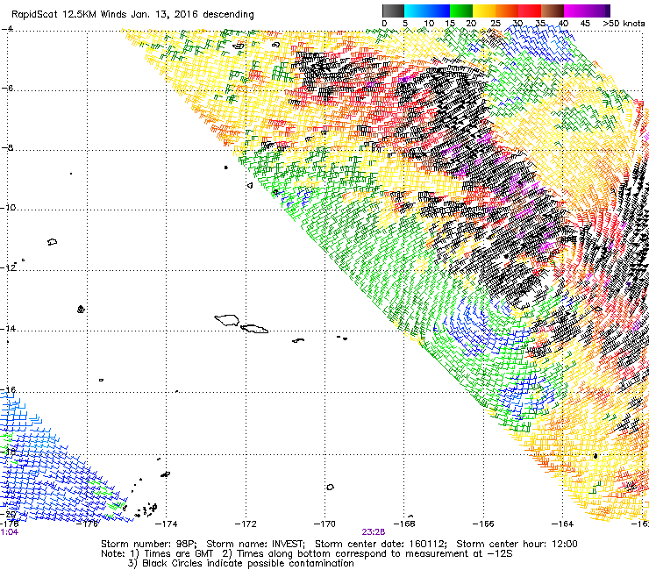Click the cyan 5–10 knots legend swatch
The width and height of the screenshot is (649, 570).
[x=416, y=11]
